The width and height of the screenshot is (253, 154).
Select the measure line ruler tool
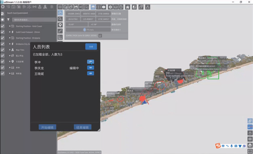click(x=60, y=31)
